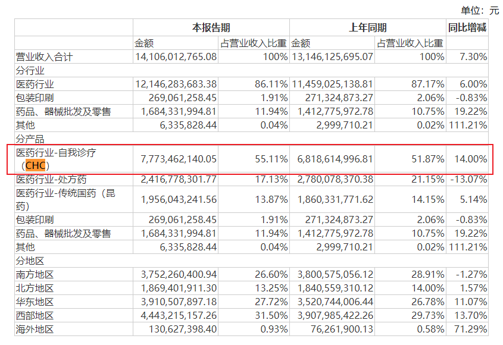This screenshot has width=503, height=345.
Task: Click the amount 1,956,043,241.56
Action: [x=179, y=199]
